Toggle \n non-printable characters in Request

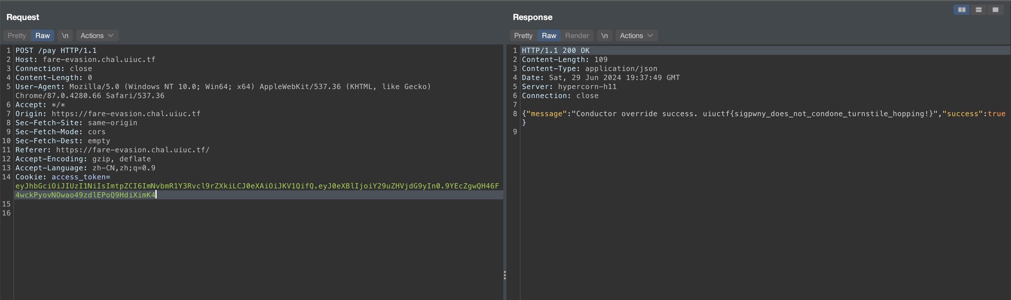click(65, 36)
